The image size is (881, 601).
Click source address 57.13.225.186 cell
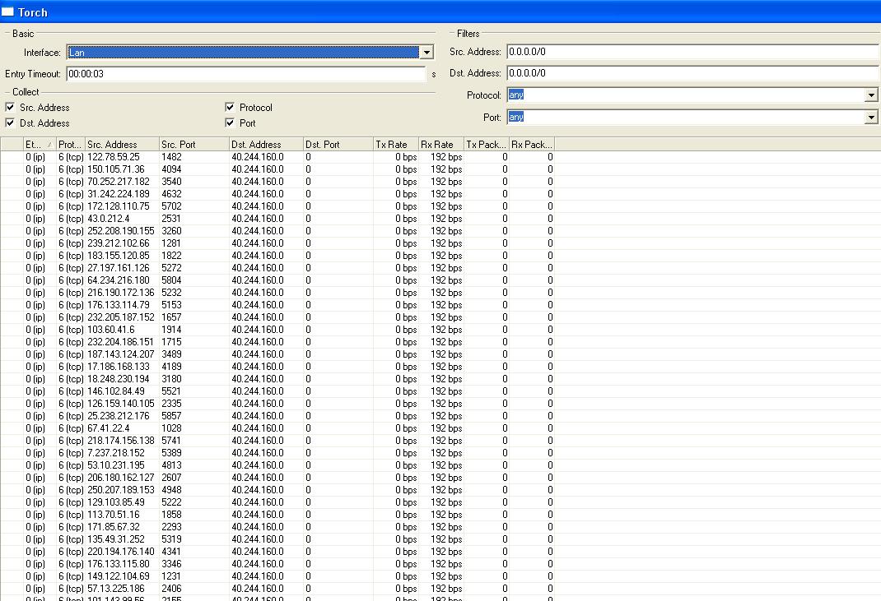pyautogui.click(x=122, y=589)
